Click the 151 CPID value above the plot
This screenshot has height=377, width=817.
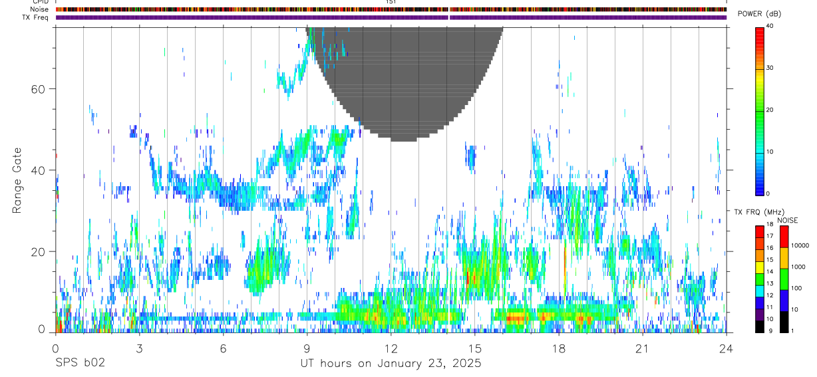point(391,2)
